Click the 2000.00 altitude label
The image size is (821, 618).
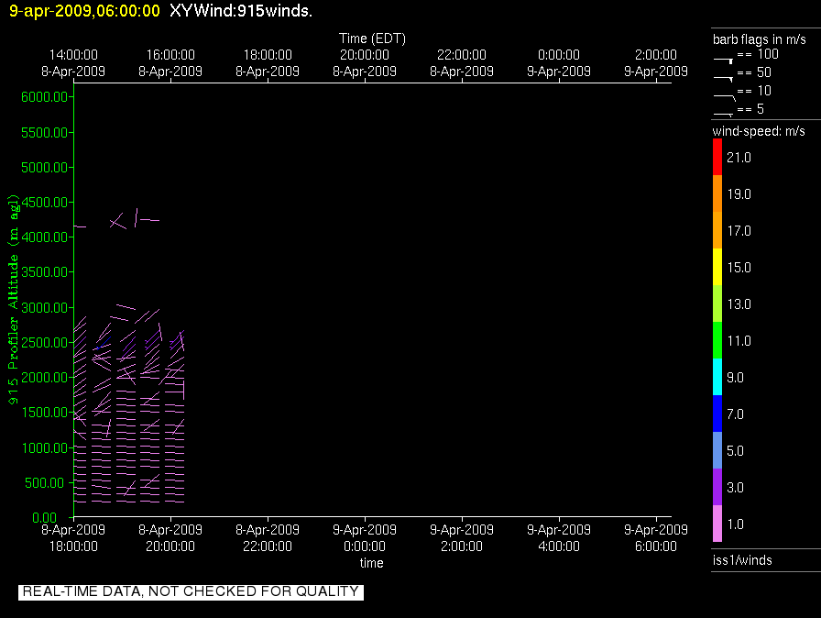45,377
